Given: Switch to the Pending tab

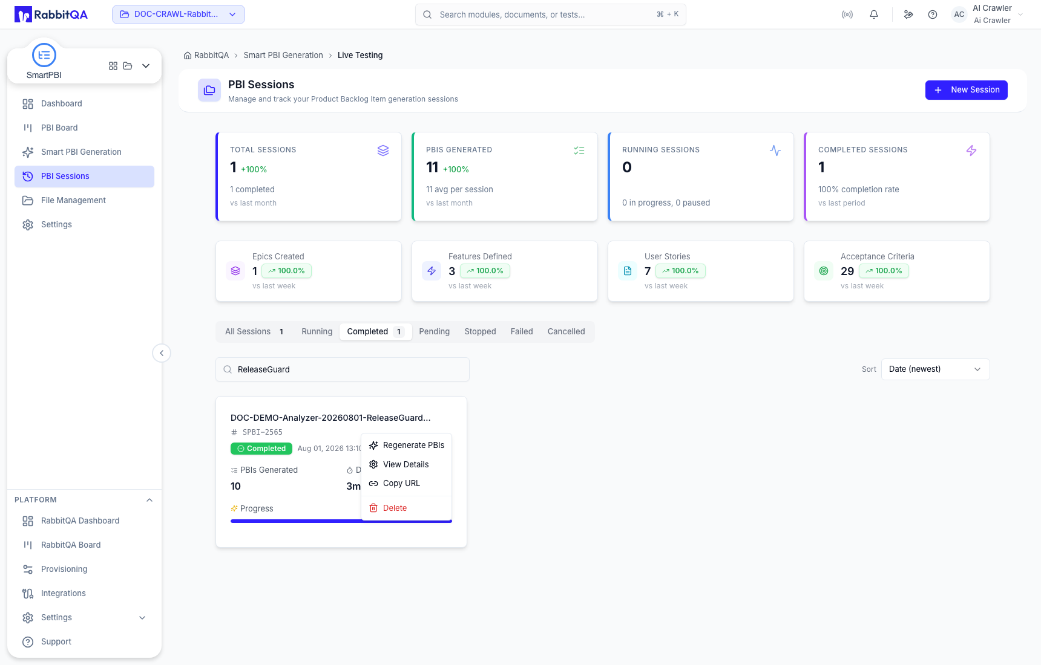Looking at the screenshot, I should (x=435, y=332).
